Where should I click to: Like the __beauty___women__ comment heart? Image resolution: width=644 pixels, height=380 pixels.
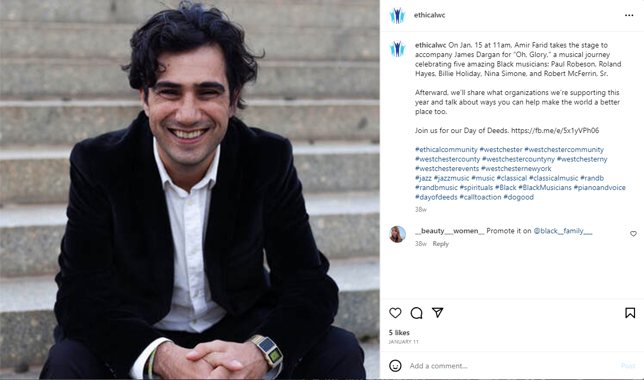click(x=633, y=234)
